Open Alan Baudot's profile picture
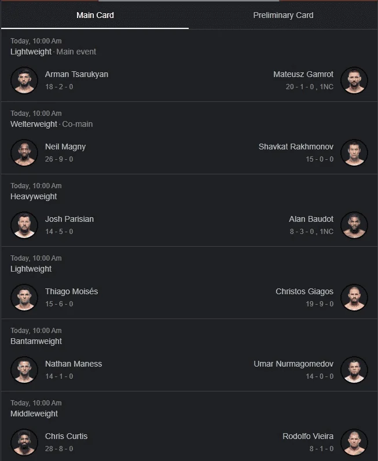This screenshot has width=378, height=461. pyautogui.click(x=354, y=225)
